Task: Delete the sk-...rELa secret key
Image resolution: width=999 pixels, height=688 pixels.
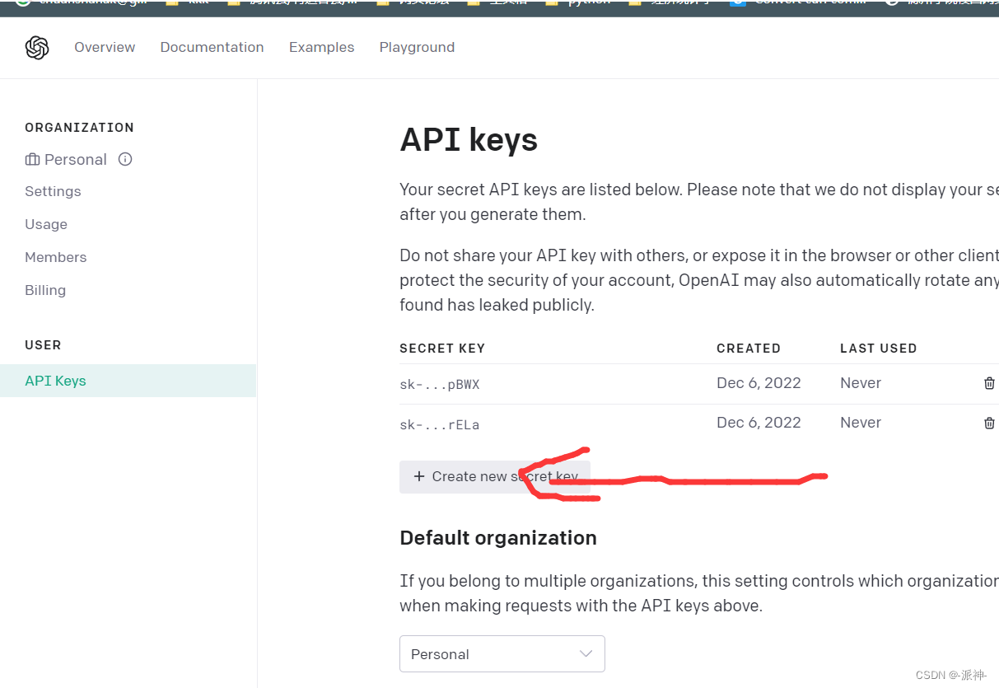Action: (989, 423)
